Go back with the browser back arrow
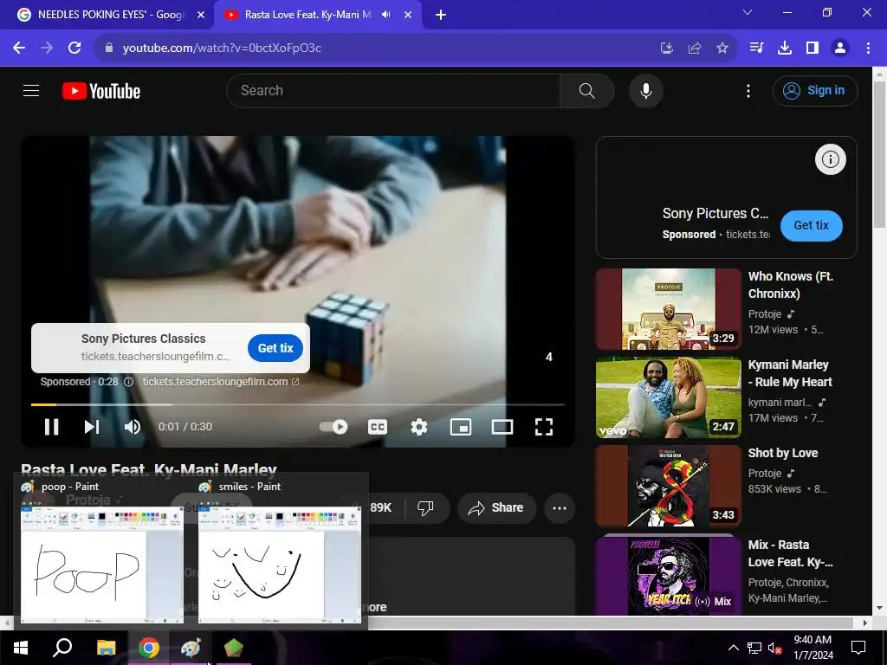This screenshot has width=887, height=665. tap(19, 48)
